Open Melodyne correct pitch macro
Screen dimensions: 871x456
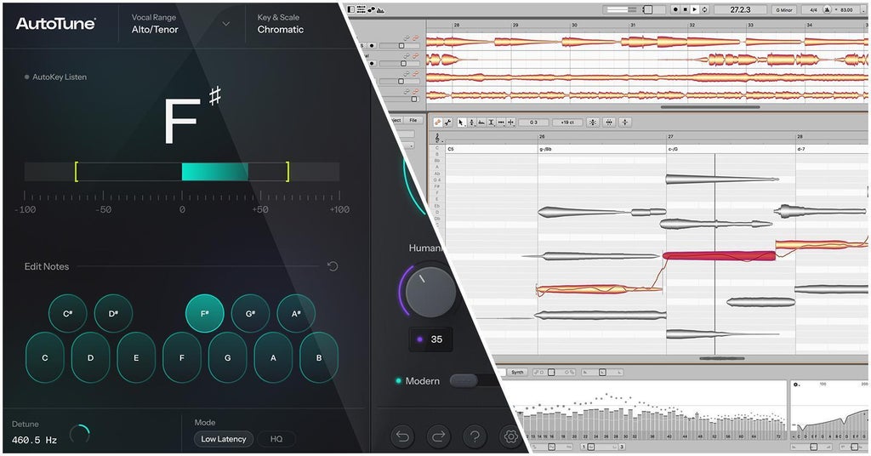[x=593, y=123]
